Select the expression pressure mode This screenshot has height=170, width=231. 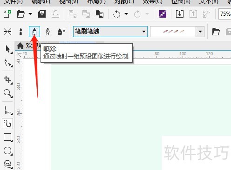[x=61, y=32]
